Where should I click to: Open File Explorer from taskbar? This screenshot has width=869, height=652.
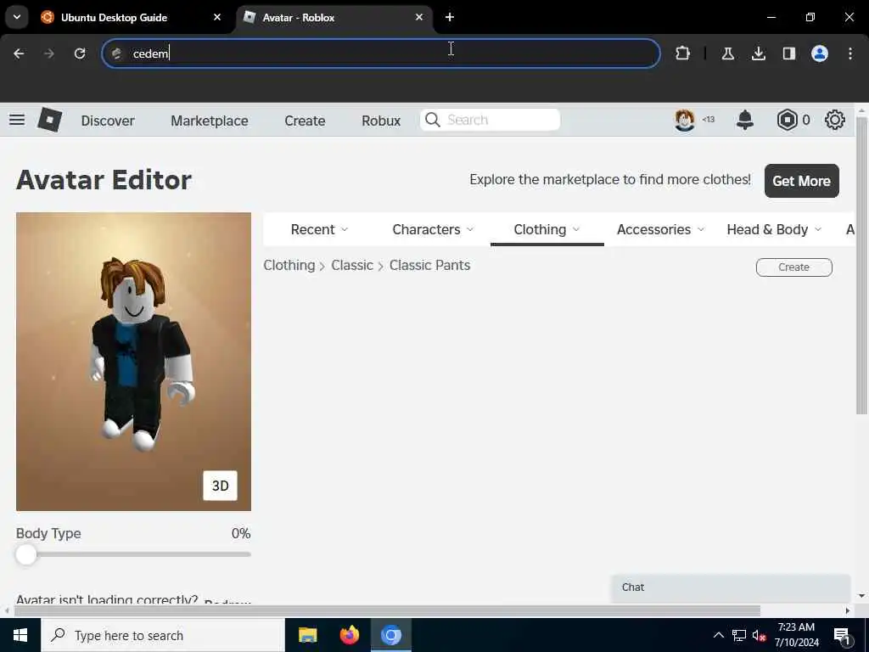coord(307,635)
